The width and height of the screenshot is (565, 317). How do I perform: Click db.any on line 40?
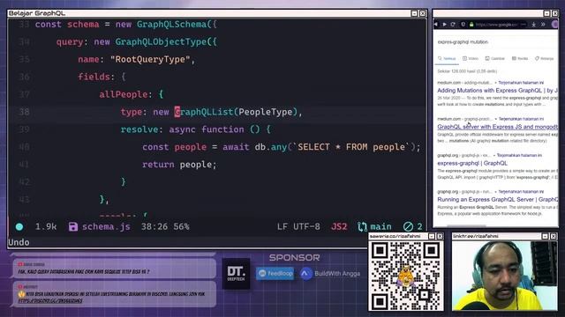(x=271, y=147)
